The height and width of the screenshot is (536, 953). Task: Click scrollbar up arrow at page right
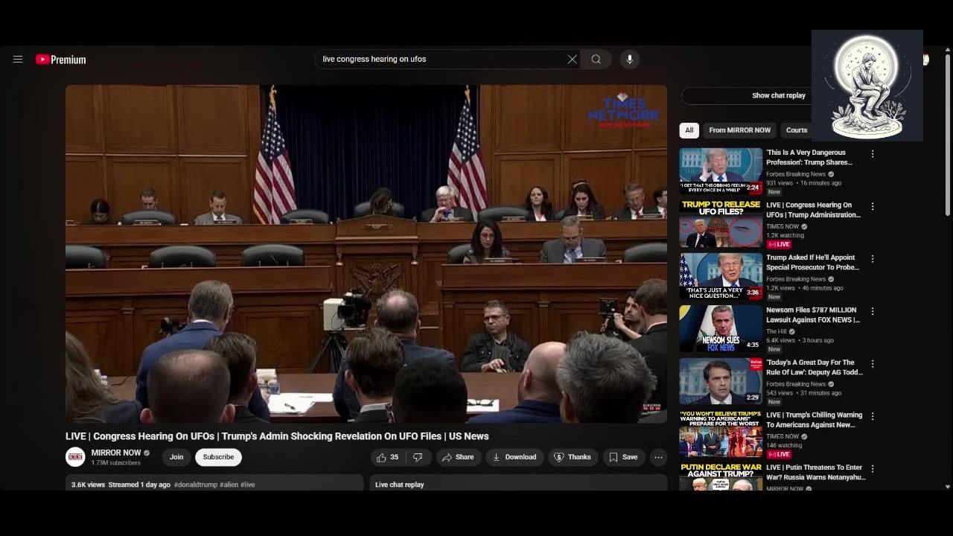click(x=948, y=49)
